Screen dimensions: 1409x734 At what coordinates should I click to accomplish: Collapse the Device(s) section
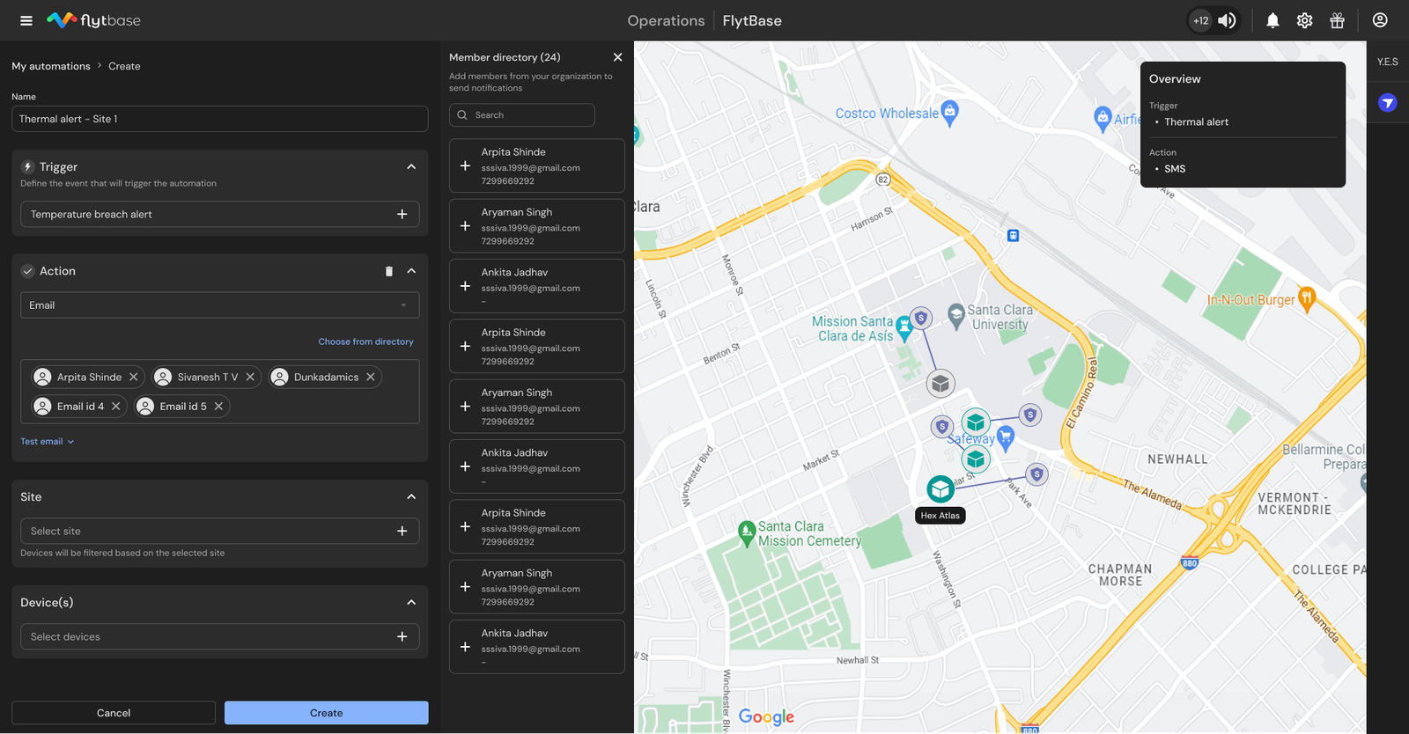[411, 602]
